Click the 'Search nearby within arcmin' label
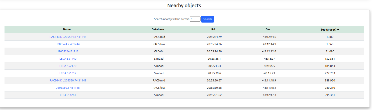The image size is (372, 110). (172, 19)
